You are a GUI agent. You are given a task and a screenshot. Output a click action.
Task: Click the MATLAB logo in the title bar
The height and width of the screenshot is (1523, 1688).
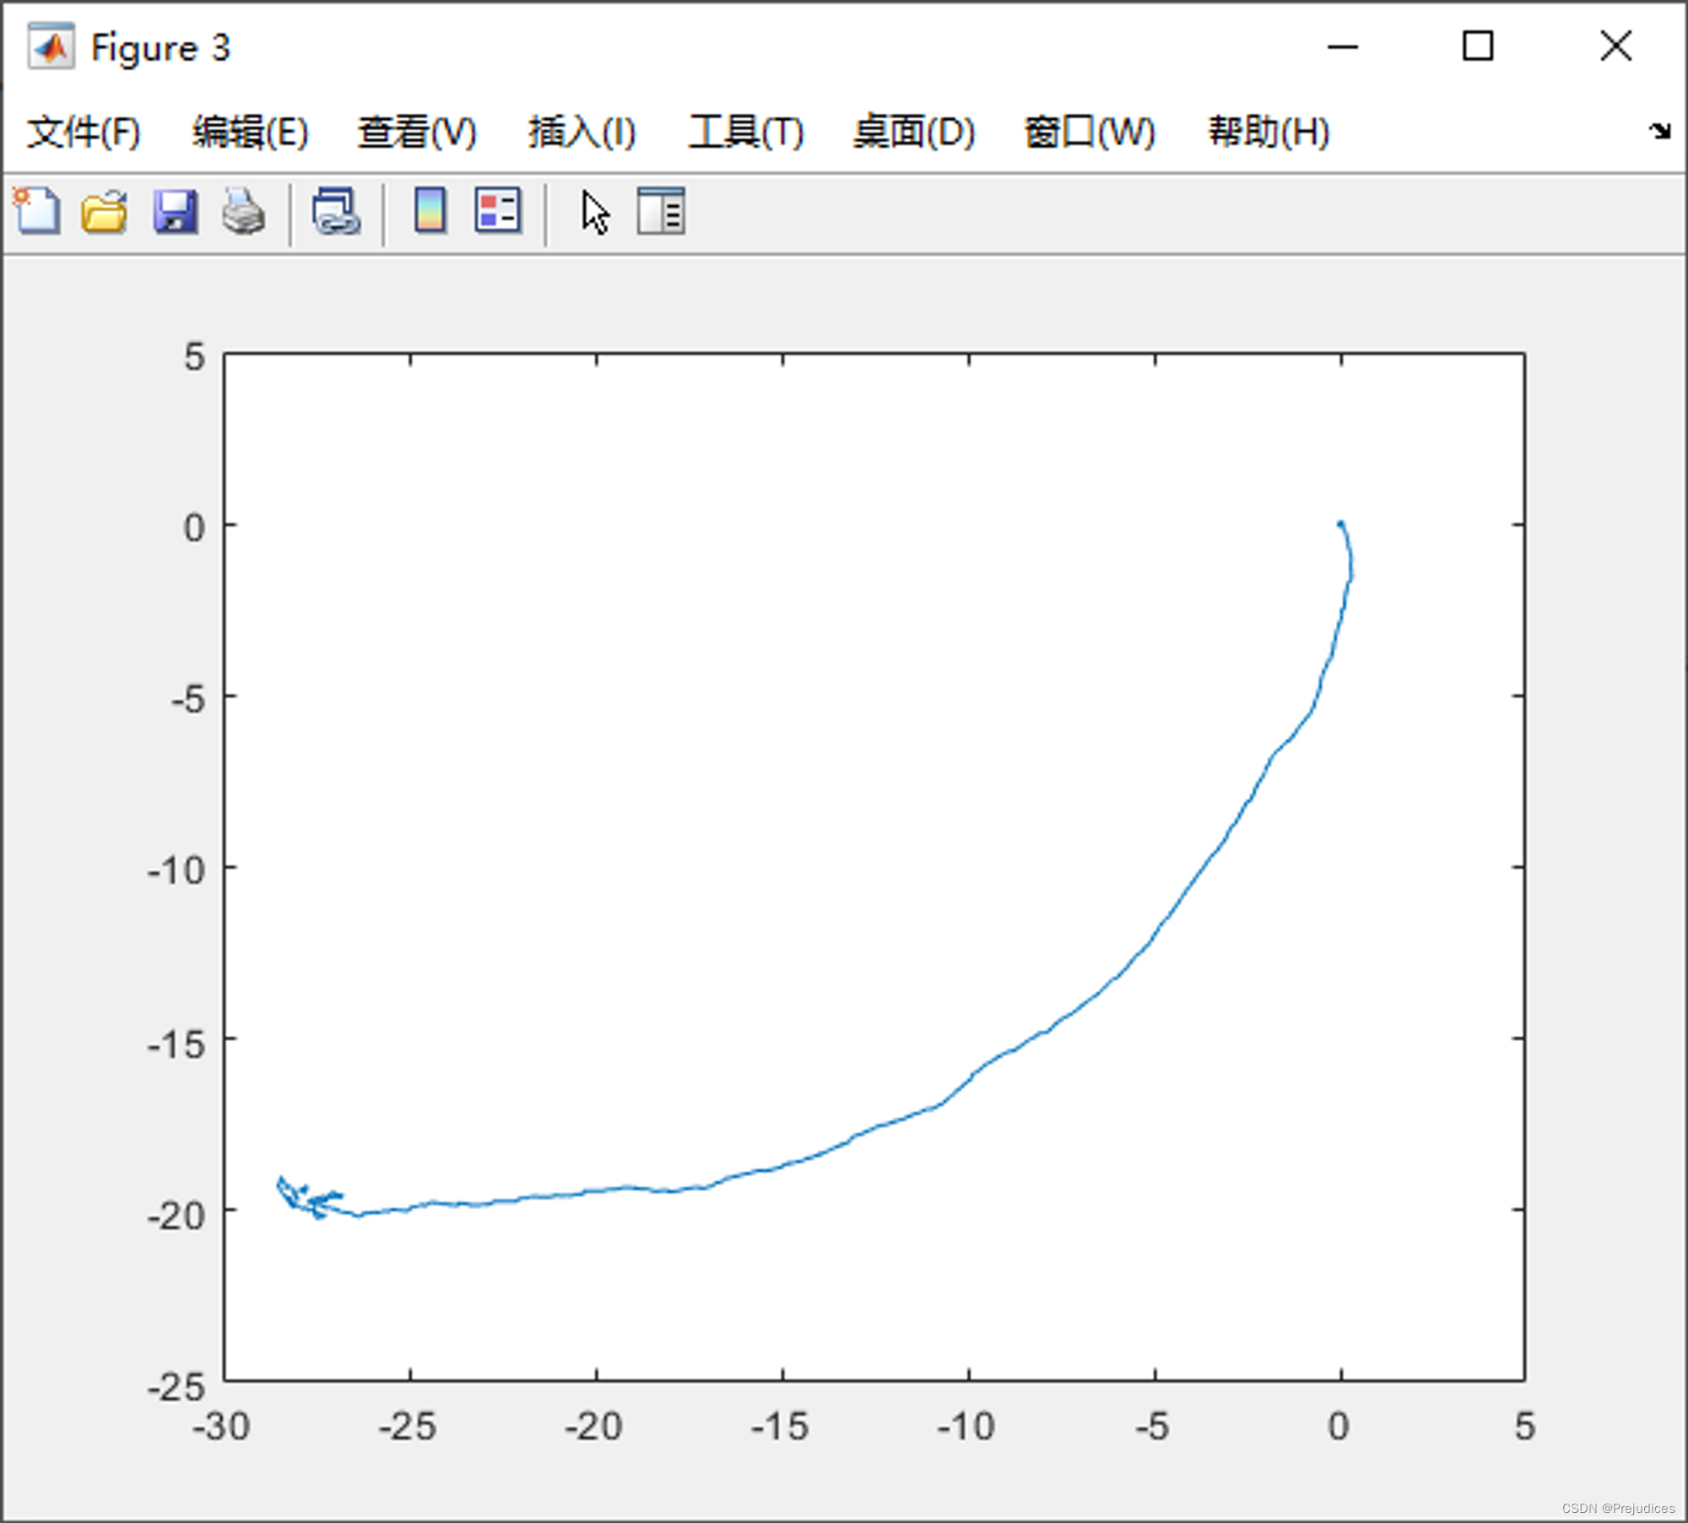coord(51,47)
